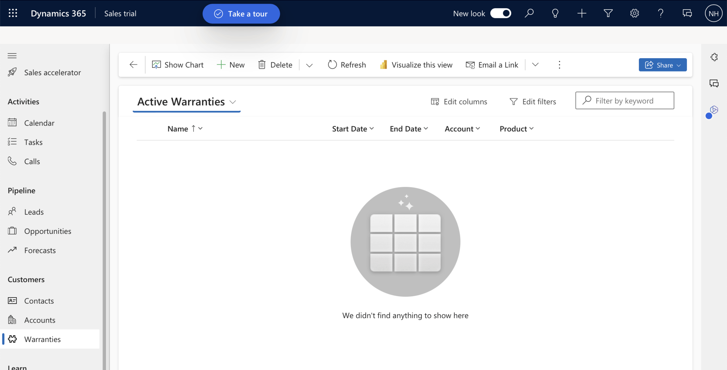Image resolution: width=727 pixels, height=370 pixels.
Task: Open the app launcher waffle icon
Action: click(x=13, y=13)
